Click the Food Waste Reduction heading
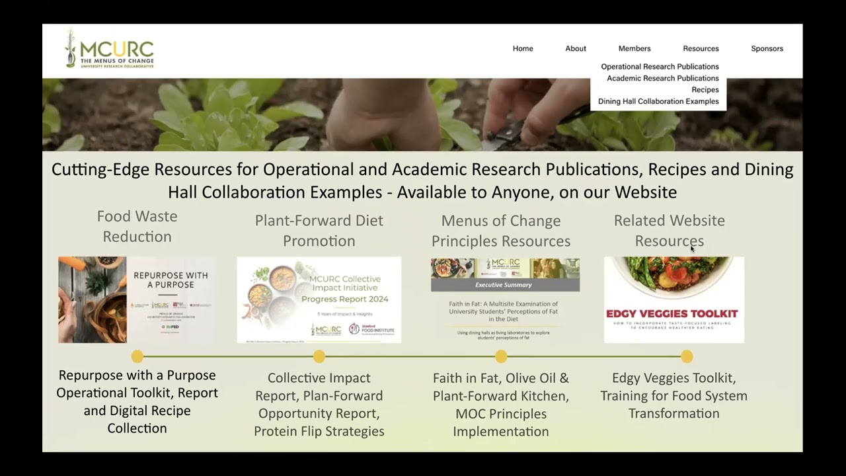The image size is (846, 476). point(137,226)
